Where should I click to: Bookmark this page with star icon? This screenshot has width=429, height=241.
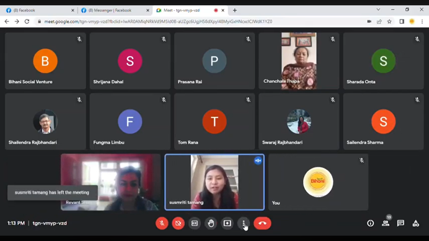389,22
